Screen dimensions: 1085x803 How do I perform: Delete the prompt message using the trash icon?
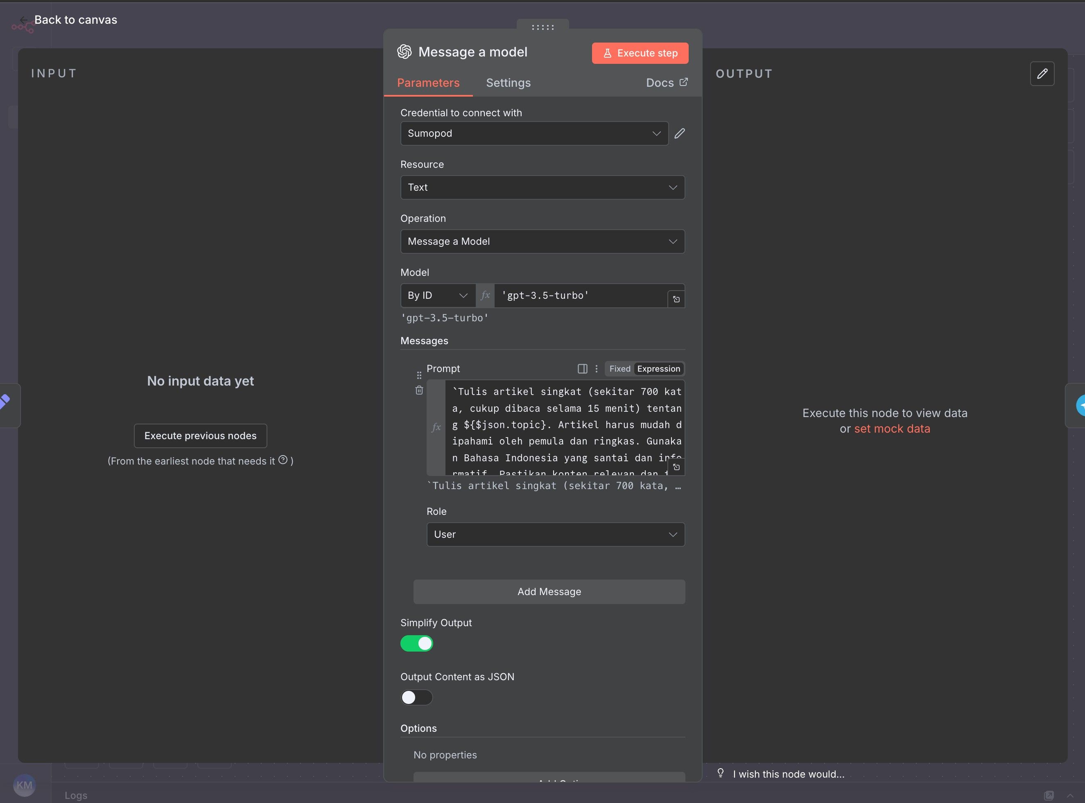pos(419,390)
